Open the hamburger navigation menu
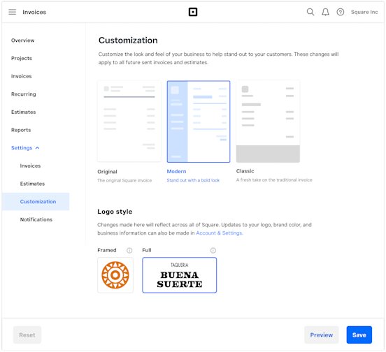The height and width of the screenshot is (352, 386). pos(12,12)
